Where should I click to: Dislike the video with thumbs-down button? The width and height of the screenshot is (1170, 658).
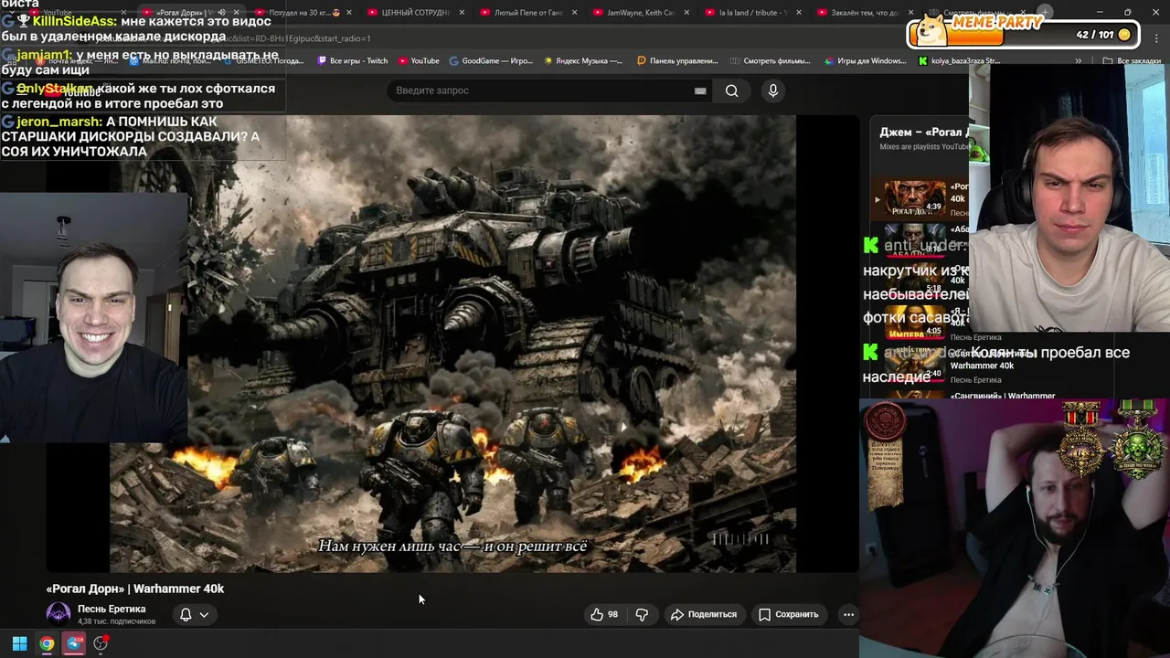(x=642, y=614)
